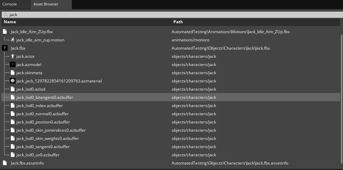Select the Jack.fbx row
This screenshot has height=170, width=343.
pyautogui.click(x=171, y=48)
